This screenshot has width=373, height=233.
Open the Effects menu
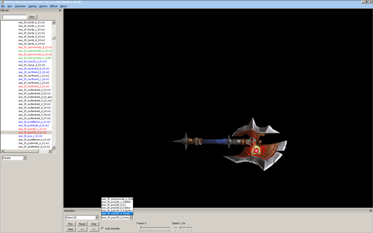54,7
